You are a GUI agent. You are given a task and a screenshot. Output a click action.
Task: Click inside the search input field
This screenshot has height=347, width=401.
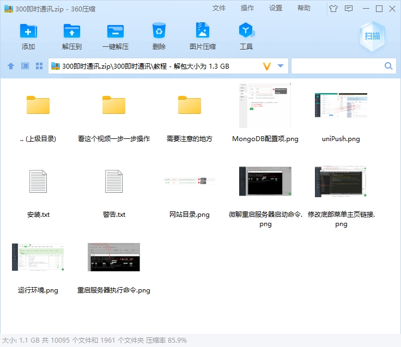coord(337,66)
